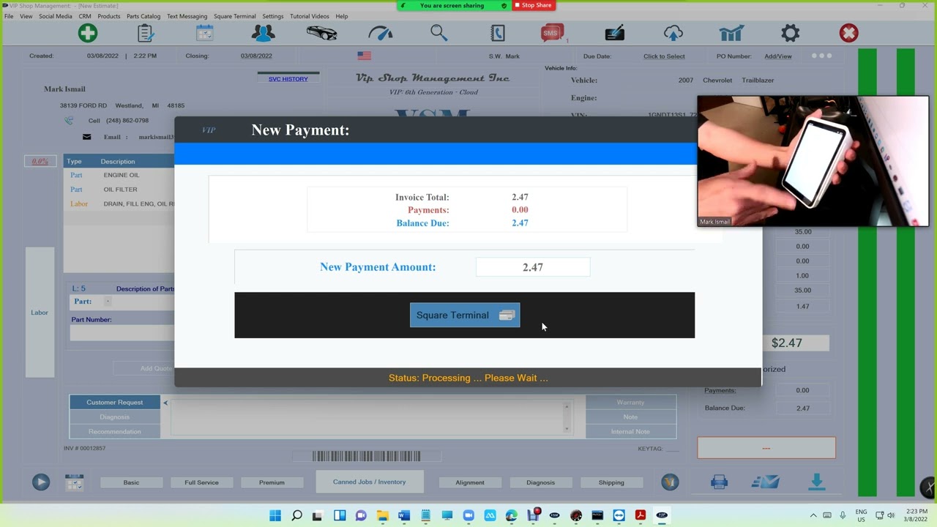The height and width of the screenshot is (527, 937).
Task: Click the printer icon
Action: [x=720, y=482]
